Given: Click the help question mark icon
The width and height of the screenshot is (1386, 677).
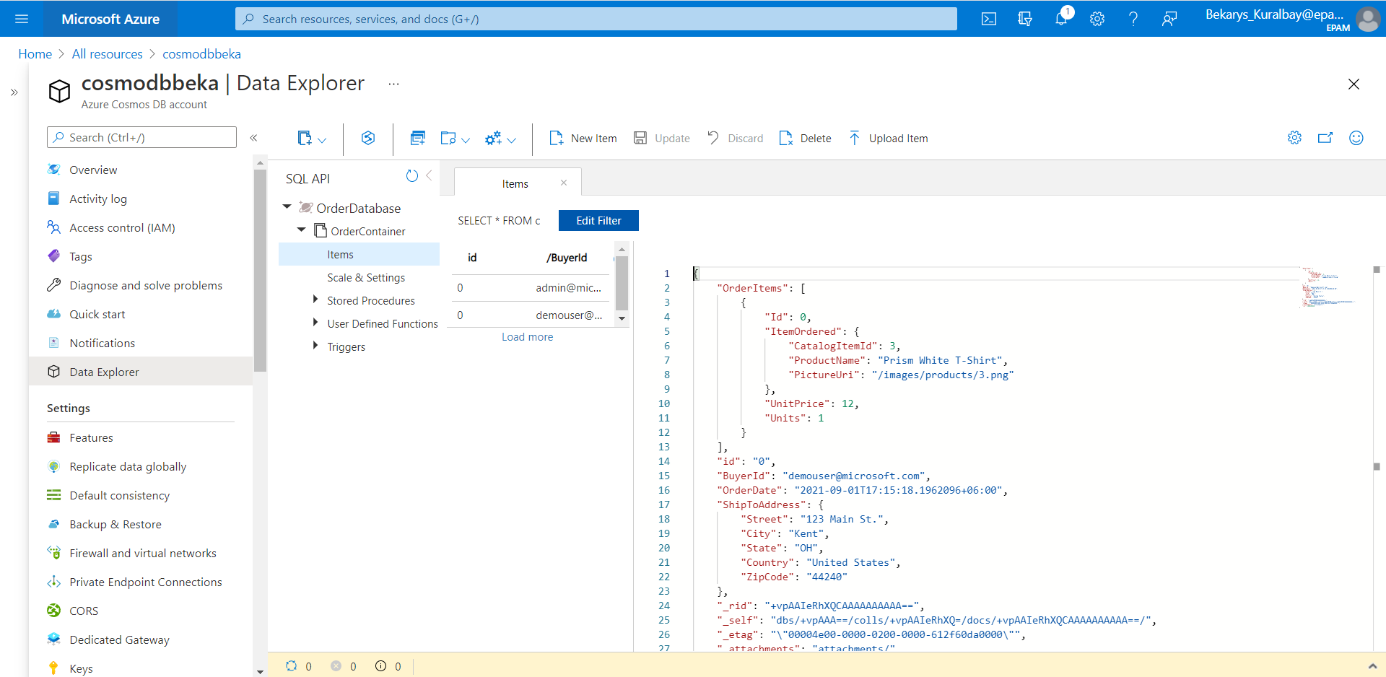Looking at the screenshot, I should [1133, 19].
